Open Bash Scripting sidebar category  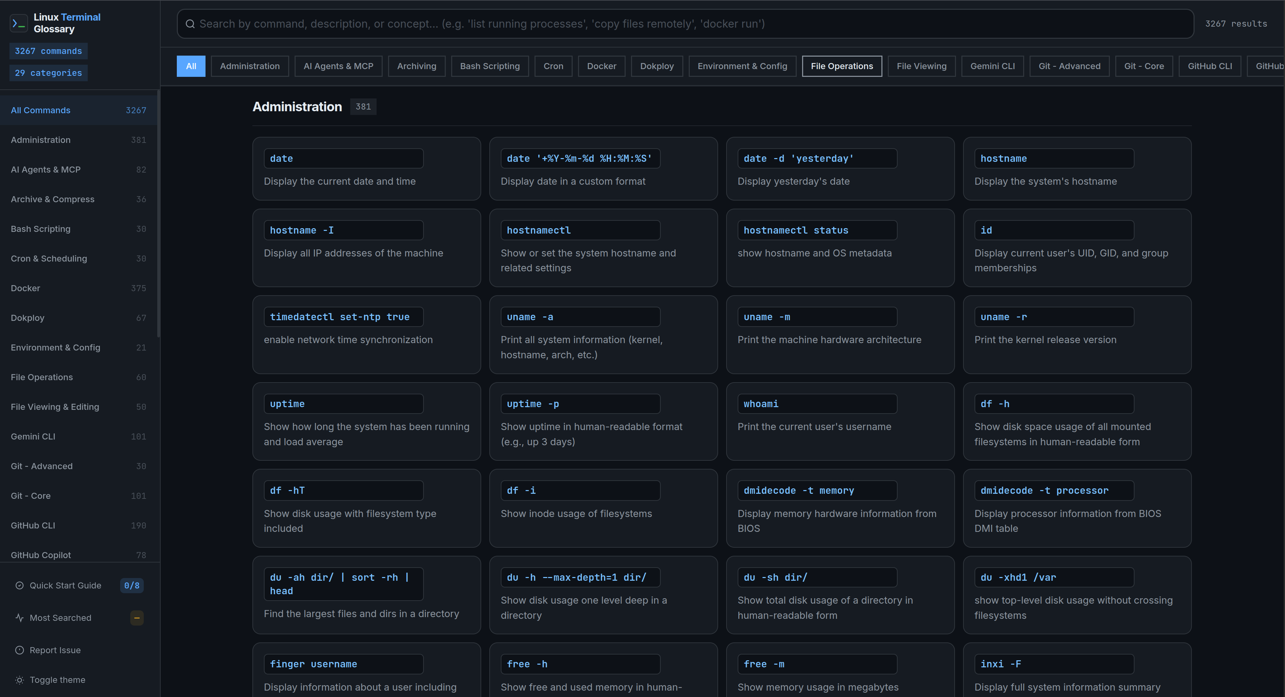coord(78,229)
